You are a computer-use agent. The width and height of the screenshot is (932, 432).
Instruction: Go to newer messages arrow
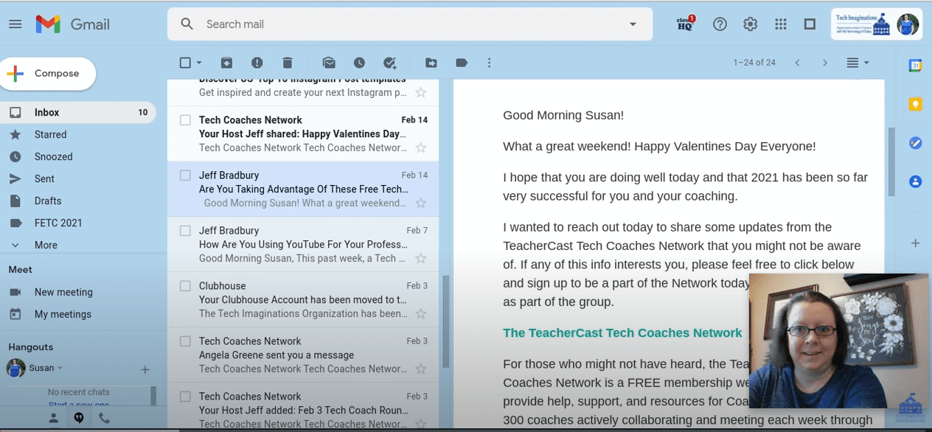[x=797, y=63]
